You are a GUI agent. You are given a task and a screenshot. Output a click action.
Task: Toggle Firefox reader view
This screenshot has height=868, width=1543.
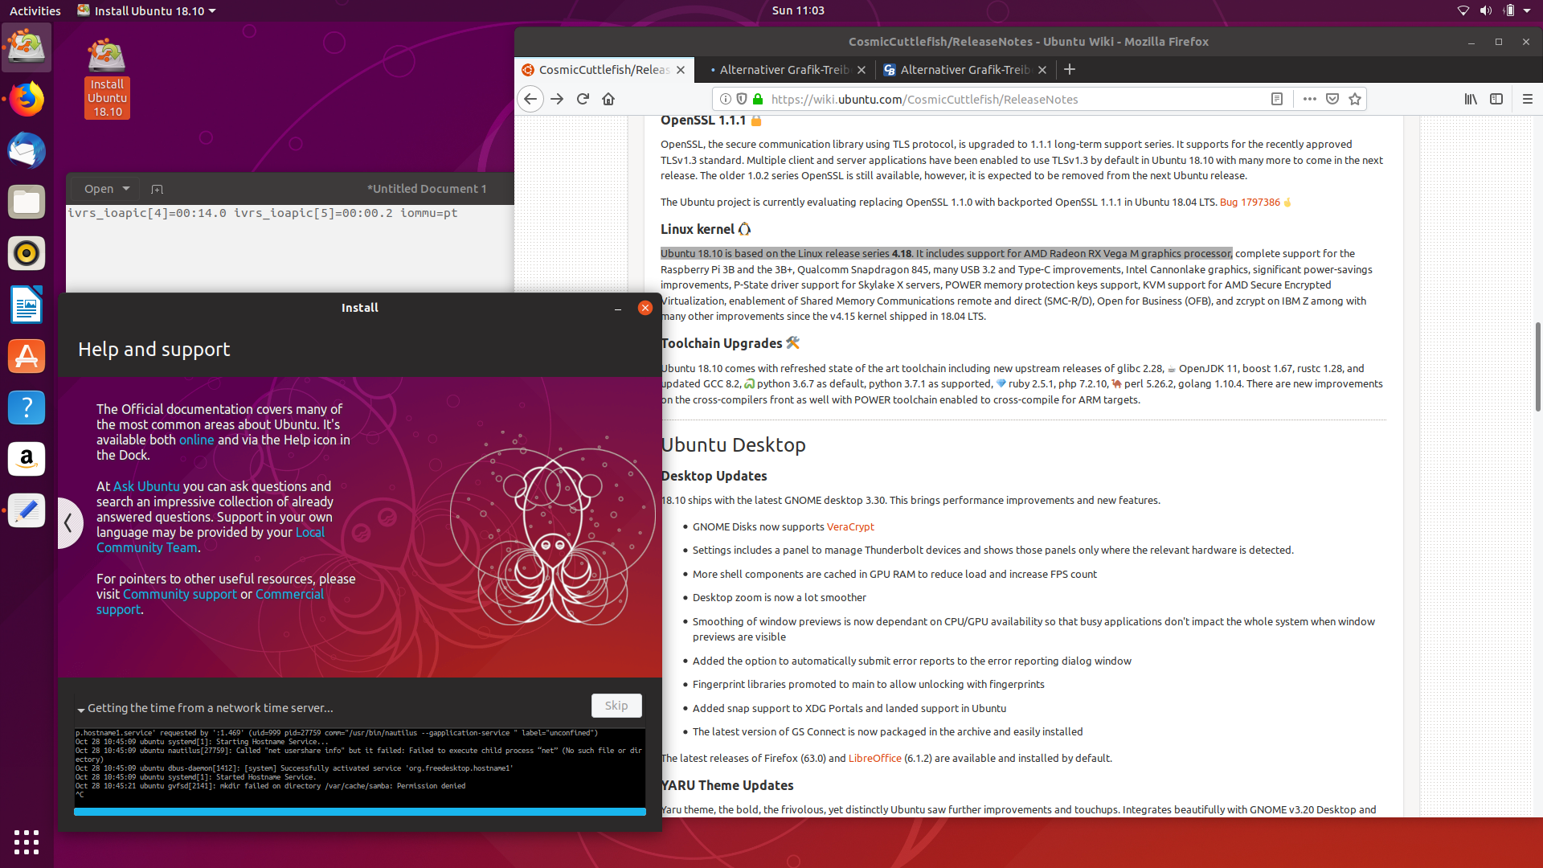tap(1277, 99)
